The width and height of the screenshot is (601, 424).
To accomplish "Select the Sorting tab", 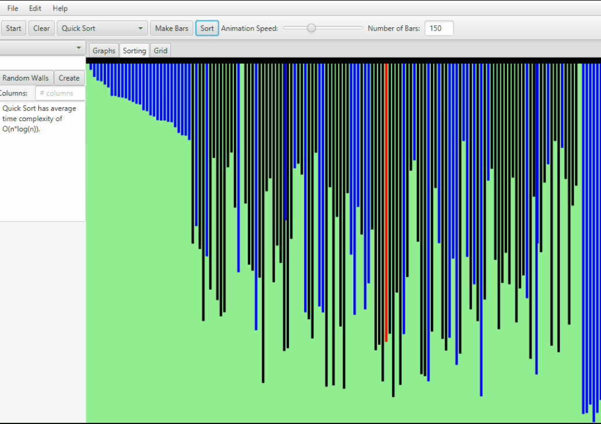I will coord(134,50).
